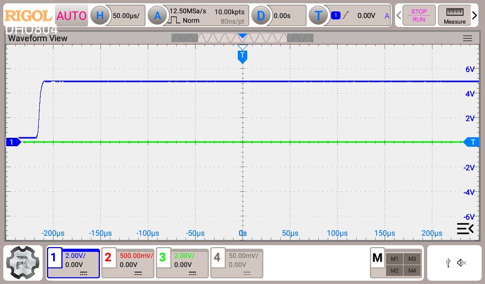The image size is (485, 284).
Task: Page toolbar left with arrow
Action: (x=399, y=15)
